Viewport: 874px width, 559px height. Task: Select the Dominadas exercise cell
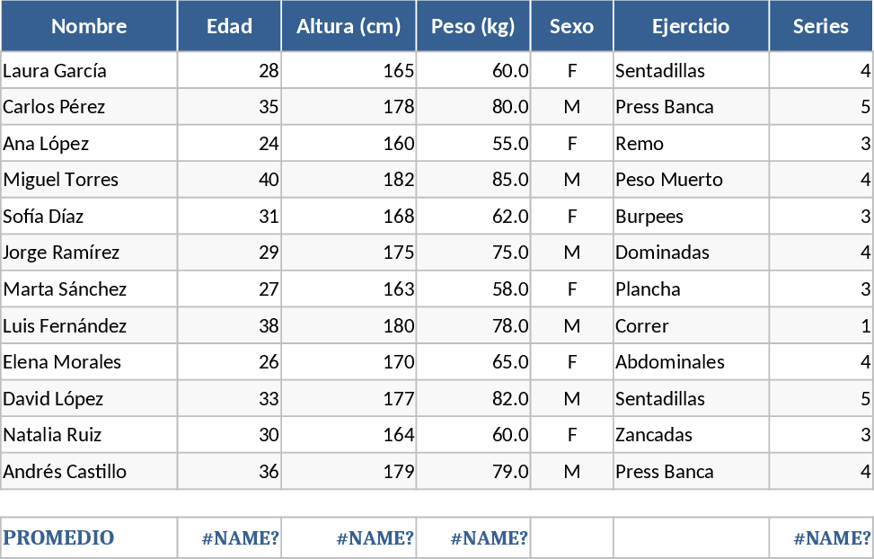(x=691, y=253)
